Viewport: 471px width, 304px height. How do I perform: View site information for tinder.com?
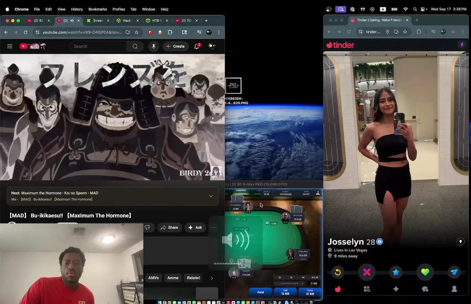tap(361, 32)
